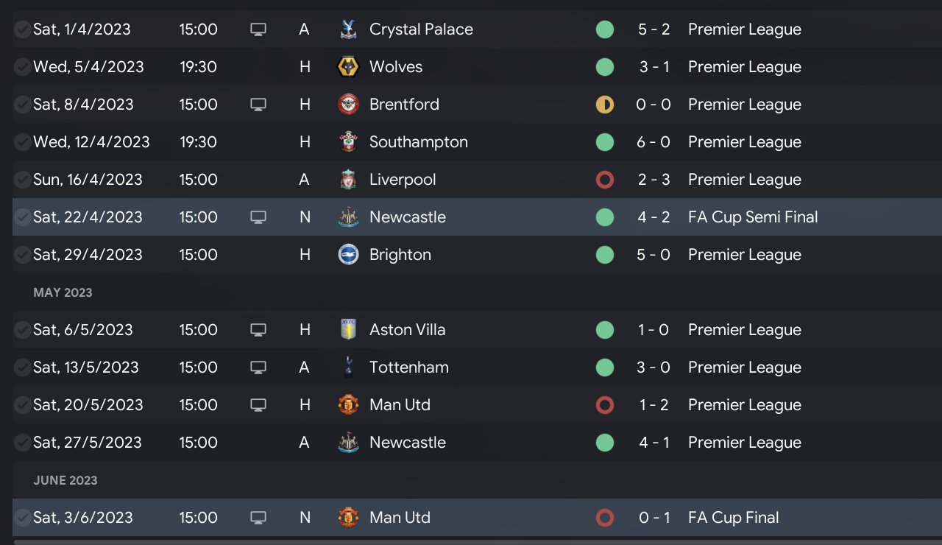
Task: Toggle the checkmark beside the Liverpool fixture
Action: pyautogui.click(x=23, y=180)
